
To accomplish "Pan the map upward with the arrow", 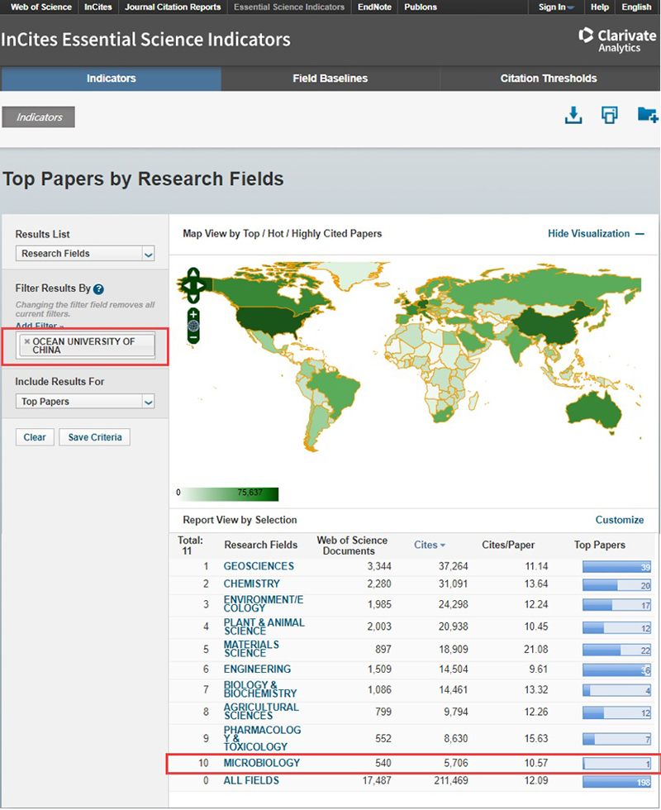I will [x=193, y=273].
